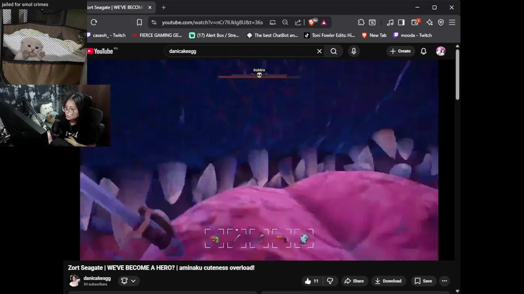
Task: Click the page search toolbar icon beside Extensions
Action: 373,22
